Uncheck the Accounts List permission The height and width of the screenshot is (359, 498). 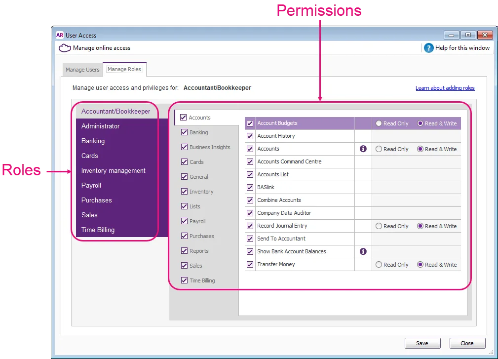[x=250, y=174]
